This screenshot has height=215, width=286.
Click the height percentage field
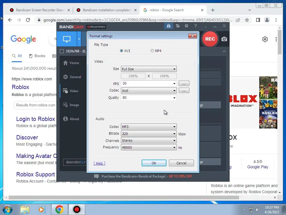click(164, 76)
